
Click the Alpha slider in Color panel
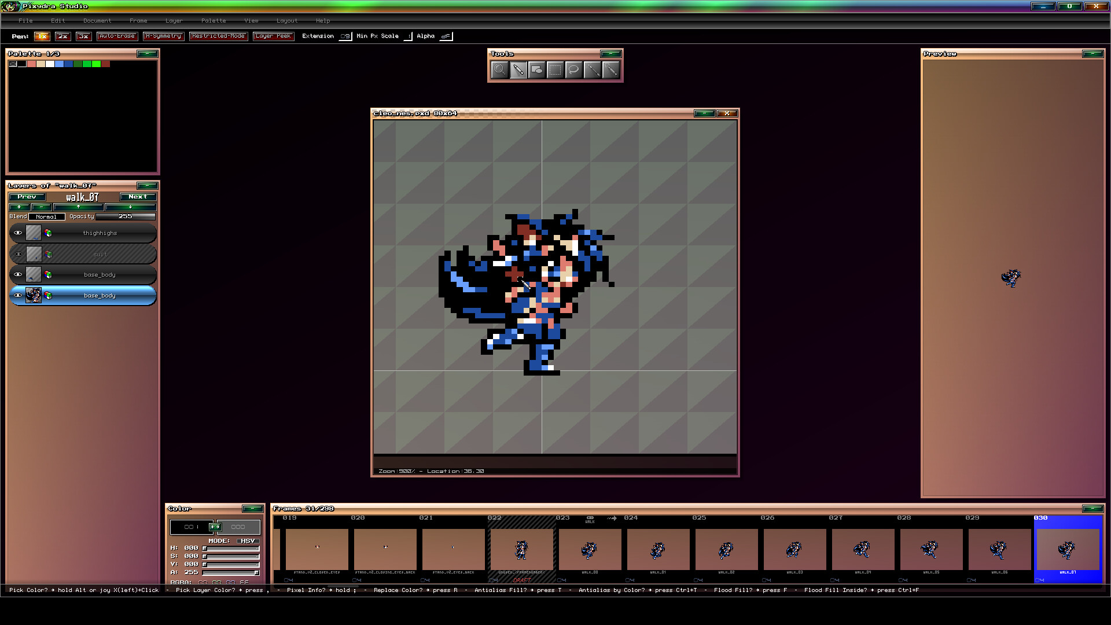(230, 572)
